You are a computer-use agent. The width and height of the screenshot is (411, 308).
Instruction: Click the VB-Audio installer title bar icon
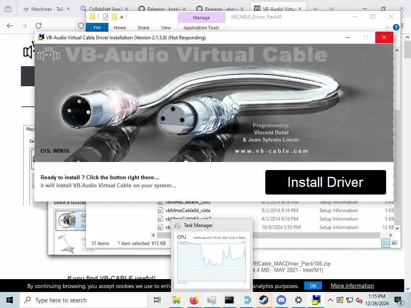[x=41, y=37]
